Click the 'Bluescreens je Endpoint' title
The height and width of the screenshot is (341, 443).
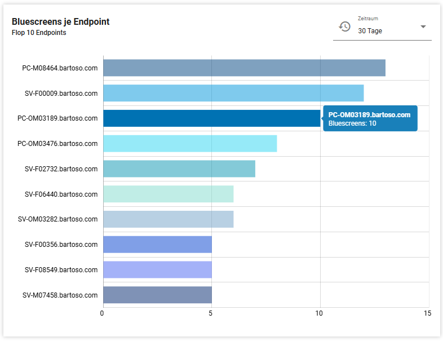pos(60,21)
